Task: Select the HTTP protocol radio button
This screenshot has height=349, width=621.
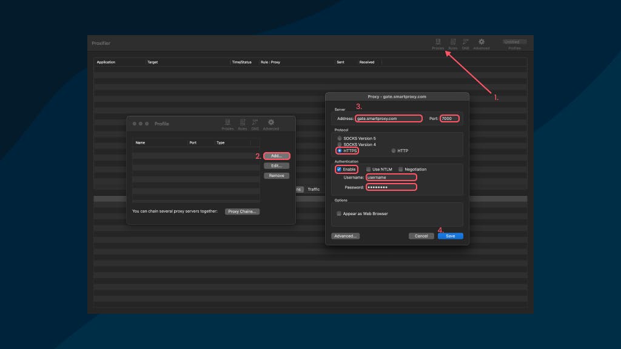Action: [x=393, y=151]
